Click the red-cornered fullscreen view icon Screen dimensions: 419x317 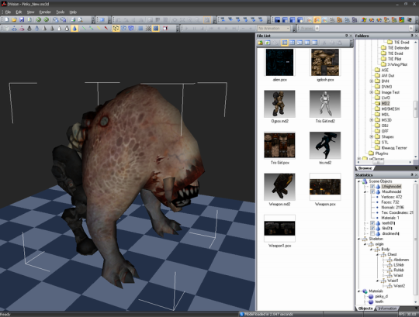[x=165, y=28]
